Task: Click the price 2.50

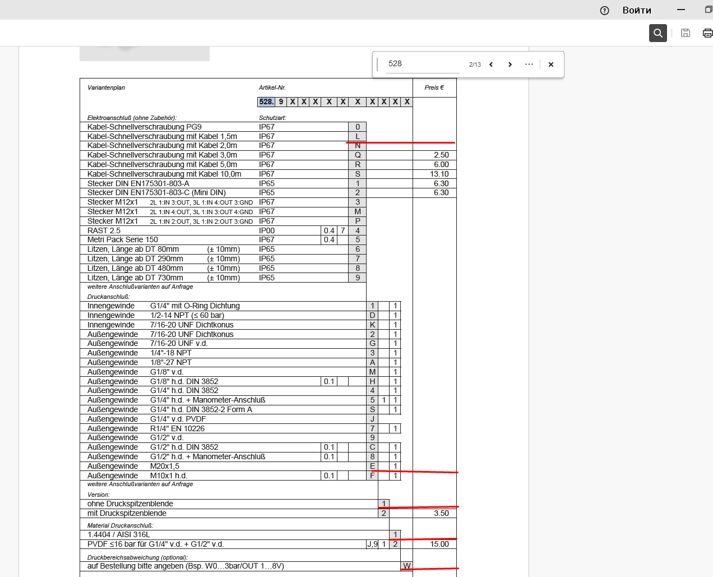Action: coord(441,155)
